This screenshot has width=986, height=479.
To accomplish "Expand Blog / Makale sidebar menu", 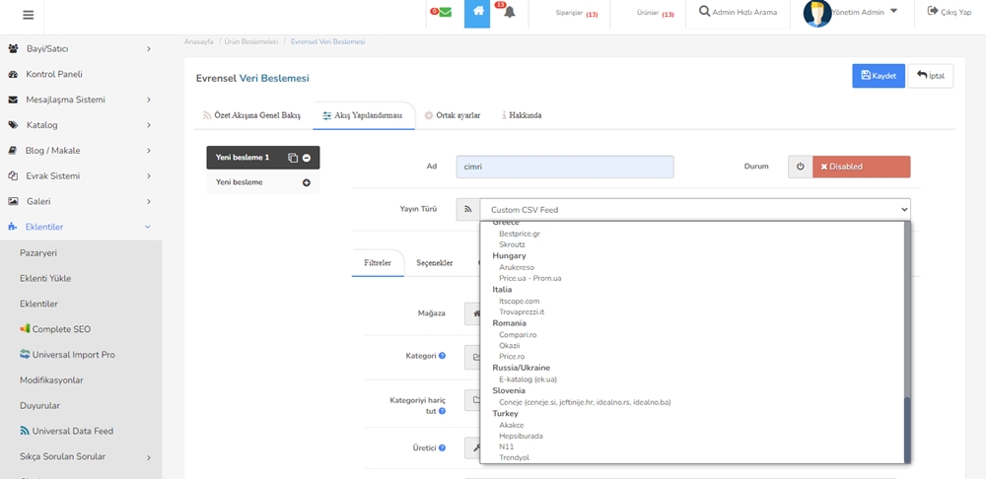I will pos(81,150).
